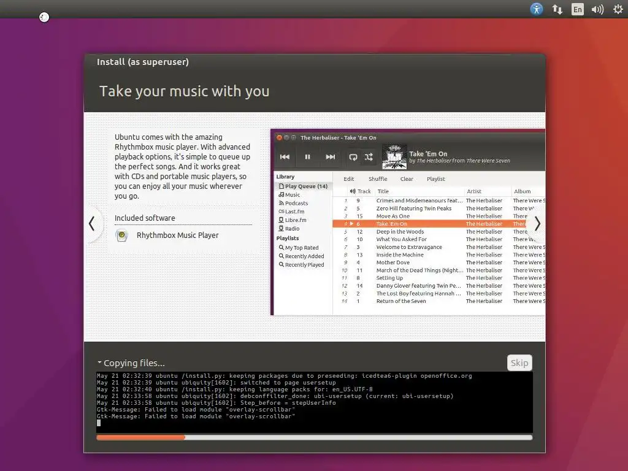Select Last.fm in the Library sidebar

point(291,212)
